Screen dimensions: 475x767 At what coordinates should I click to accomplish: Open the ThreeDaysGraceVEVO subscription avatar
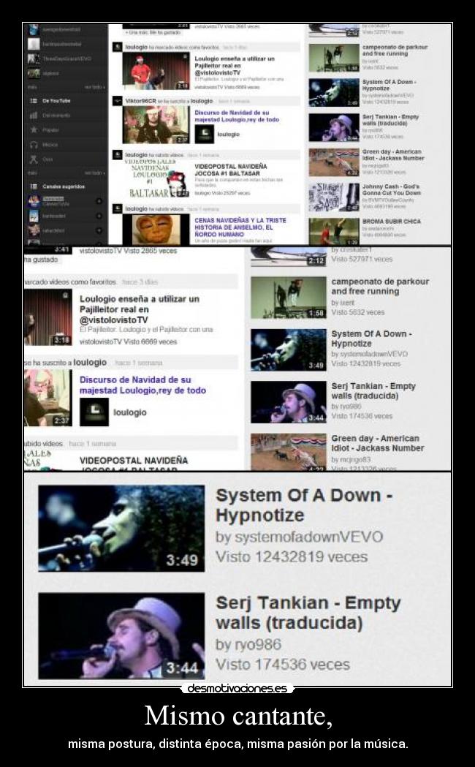34,58
